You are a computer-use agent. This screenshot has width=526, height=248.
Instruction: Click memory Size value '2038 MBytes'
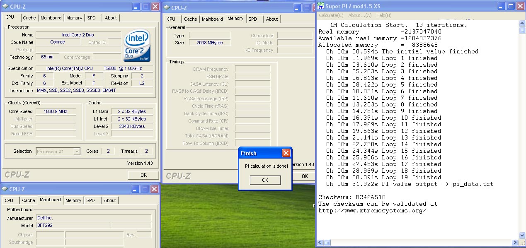click(210, 43)
